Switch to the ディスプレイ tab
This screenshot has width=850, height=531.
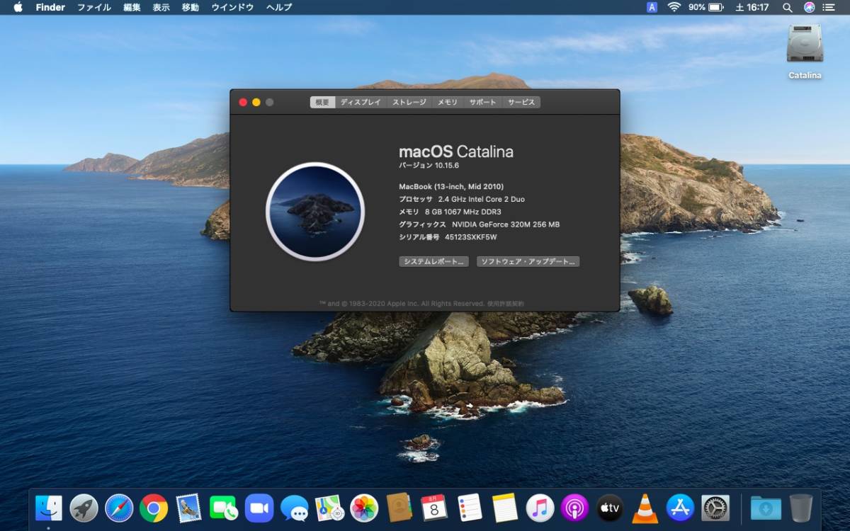(x=361, y=102)
